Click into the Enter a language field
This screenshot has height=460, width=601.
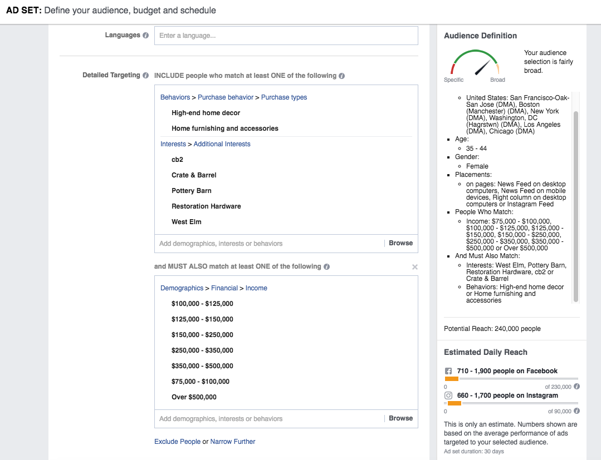coord(286,36)
